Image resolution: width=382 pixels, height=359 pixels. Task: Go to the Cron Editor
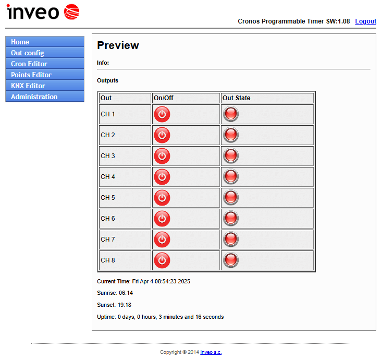click(x=44, y=64)
